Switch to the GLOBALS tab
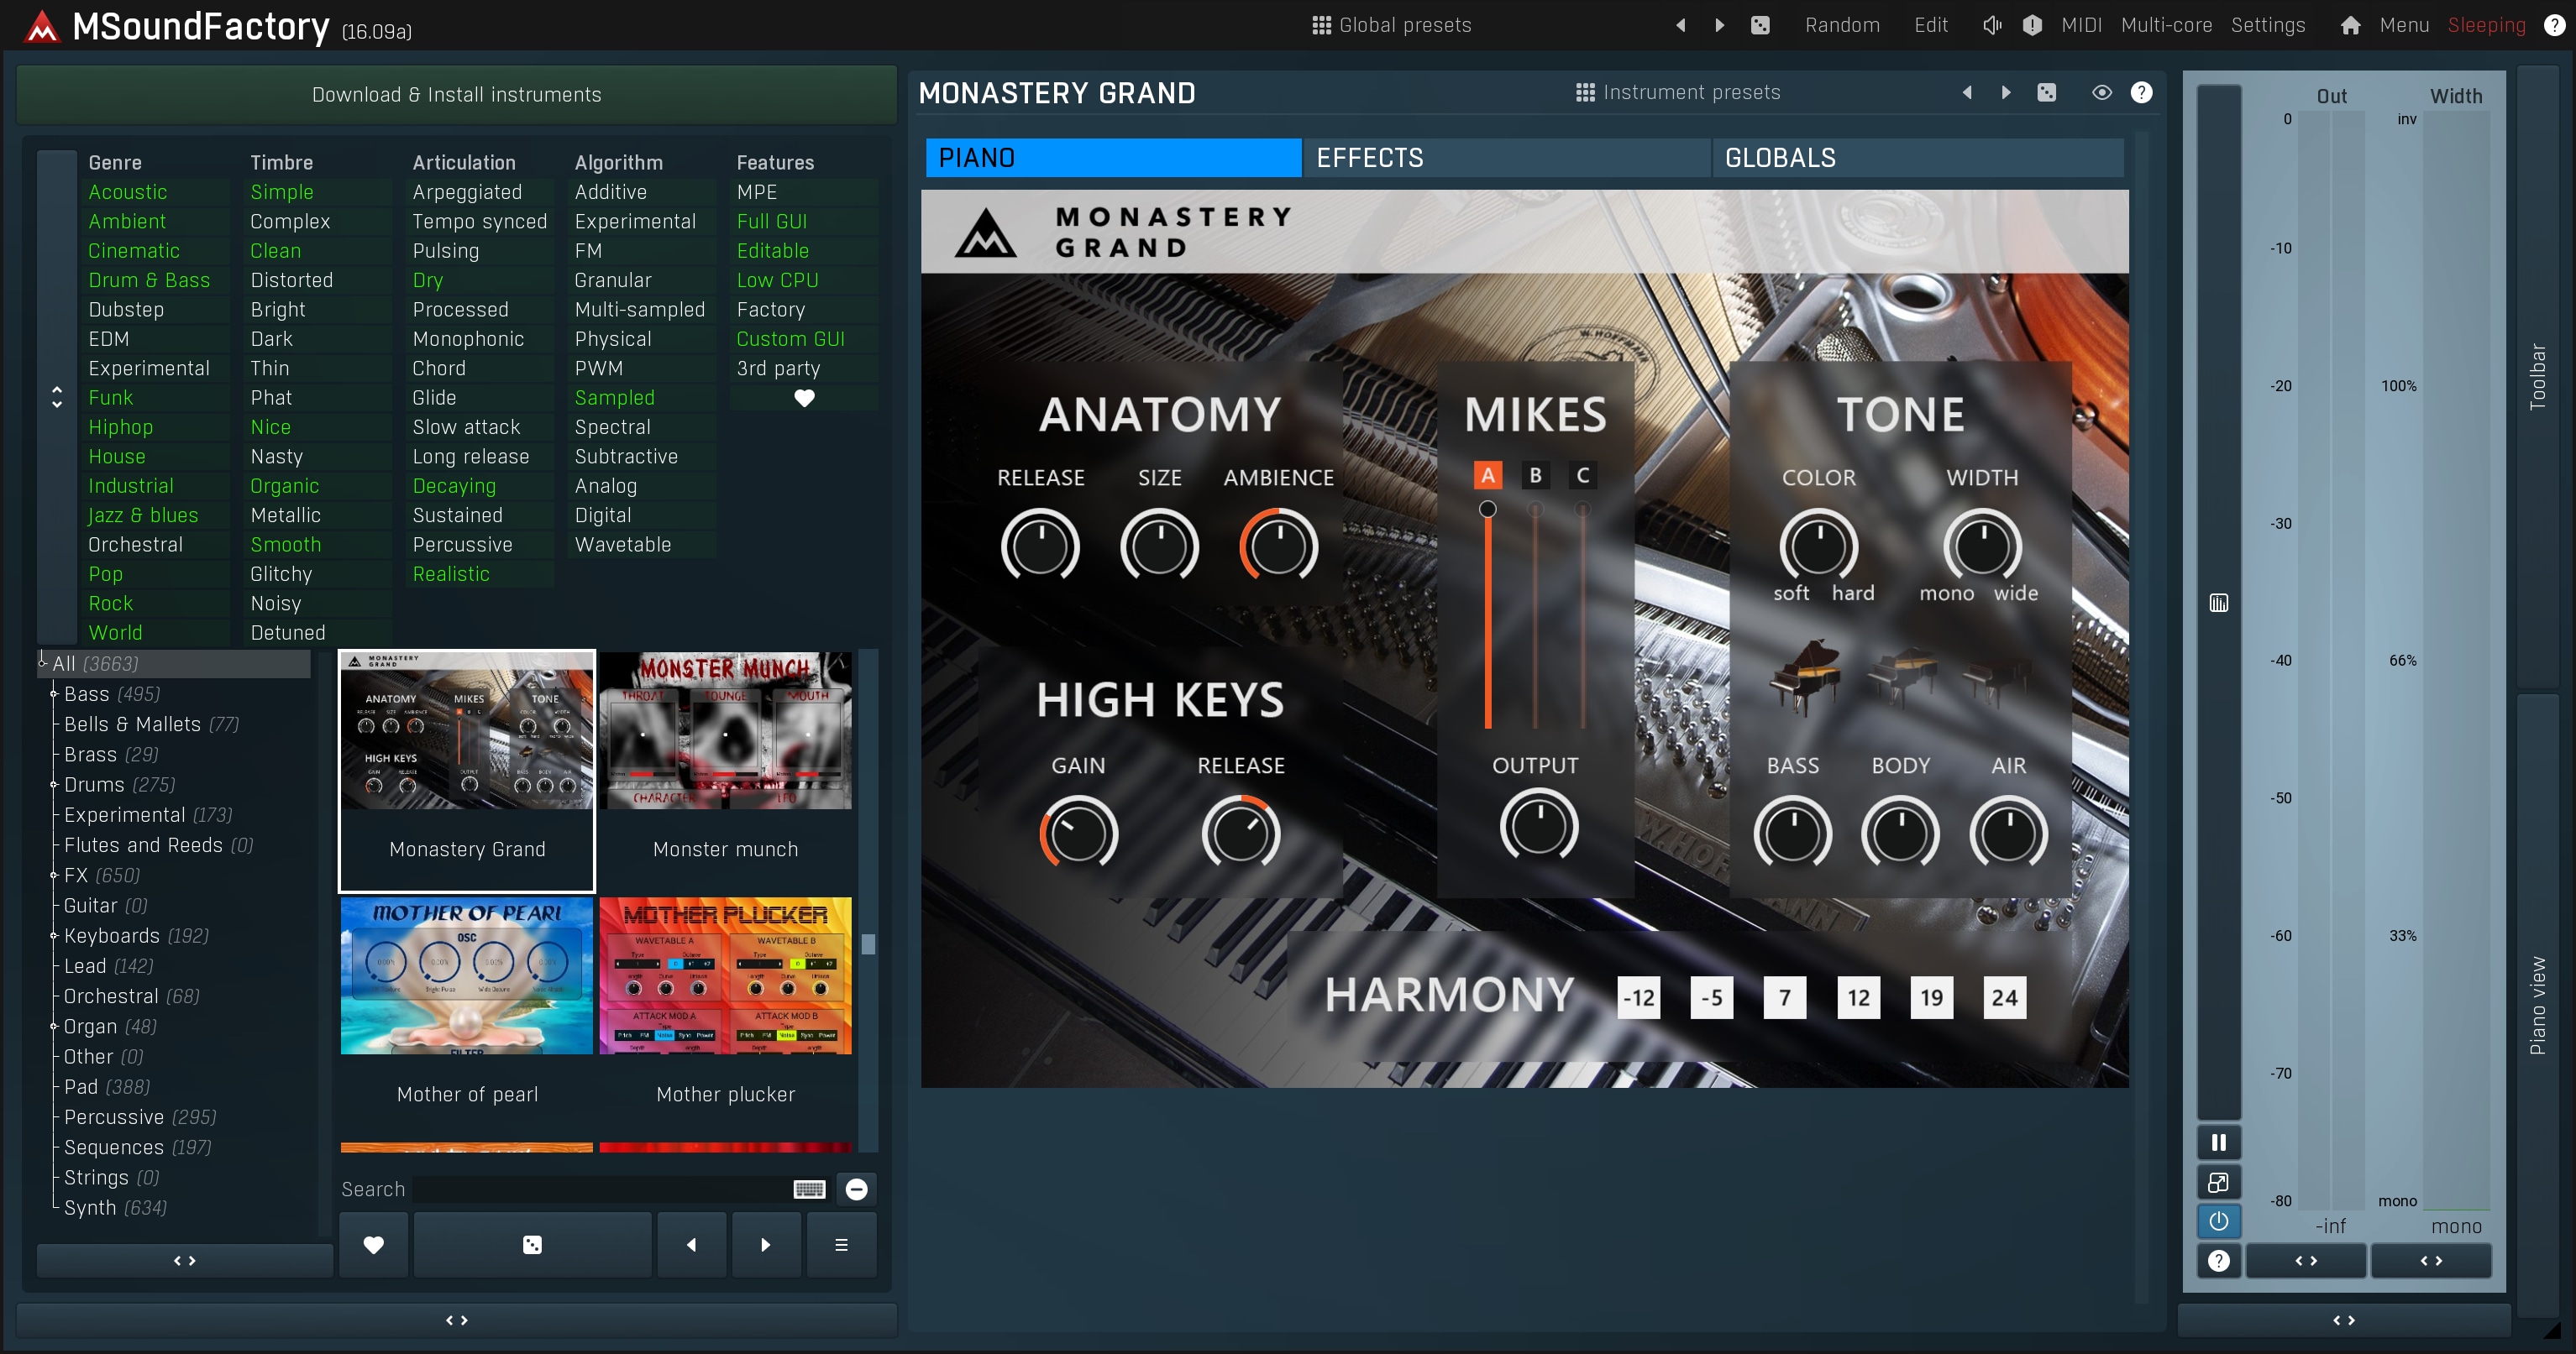The image size is (2576, 1354). (x=1918, y=158)
